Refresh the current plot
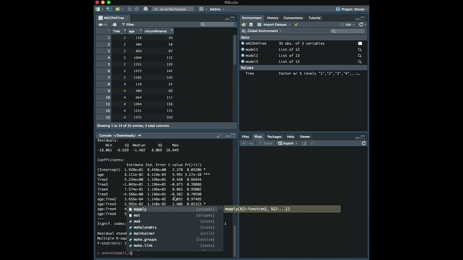The image size is (463, 260). (364, 143)
